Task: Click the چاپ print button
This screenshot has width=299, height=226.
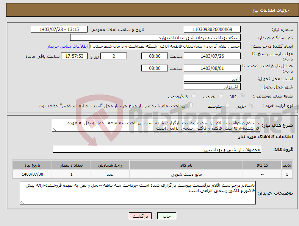Action: 167,216
